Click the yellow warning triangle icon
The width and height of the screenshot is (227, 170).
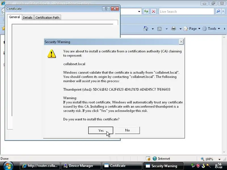[52, 54]
